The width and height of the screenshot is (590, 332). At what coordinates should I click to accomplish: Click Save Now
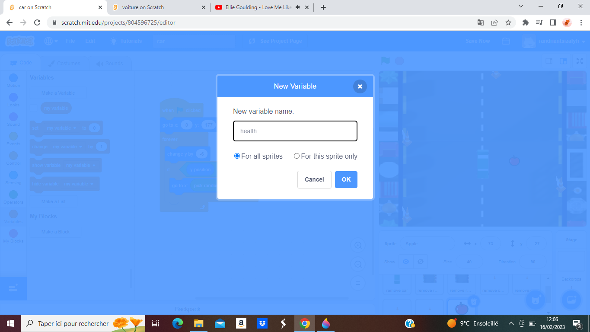click(478, 41)
